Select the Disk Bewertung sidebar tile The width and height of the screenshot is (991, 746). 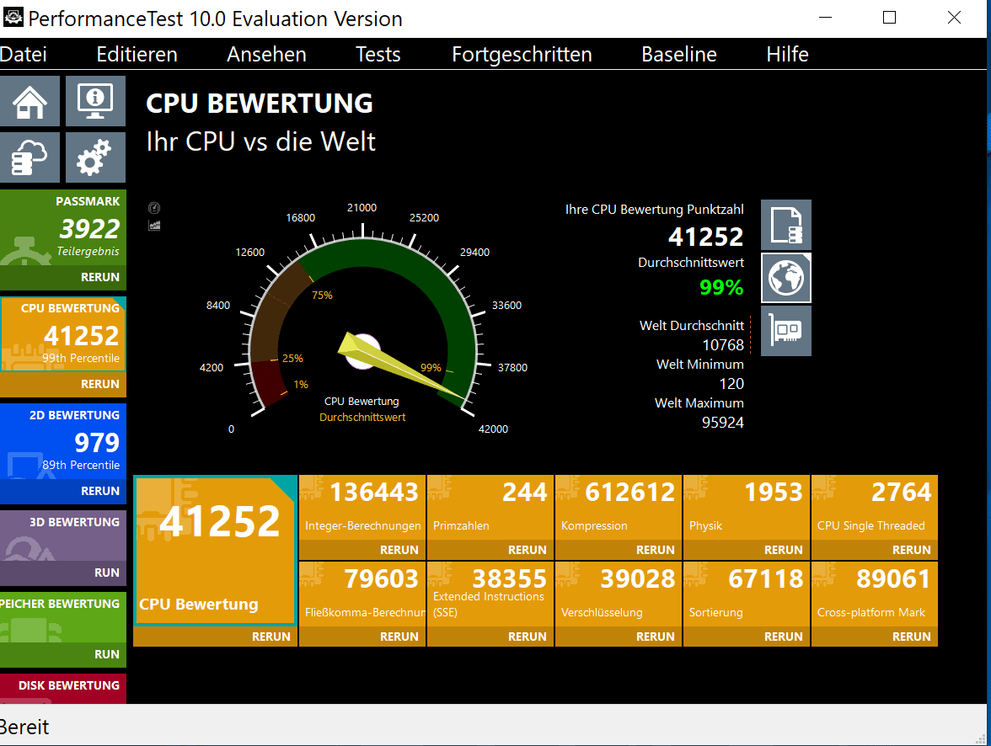63,689
